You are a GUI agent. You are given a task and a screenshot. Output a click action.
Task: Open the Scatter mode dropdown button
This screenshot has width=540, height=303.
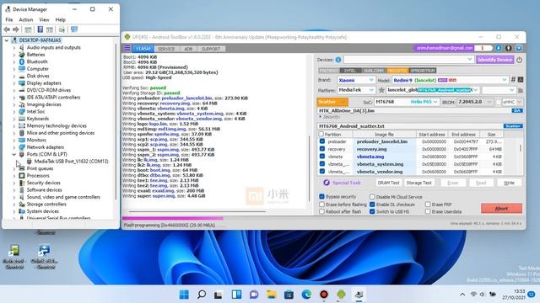[332, 102]
